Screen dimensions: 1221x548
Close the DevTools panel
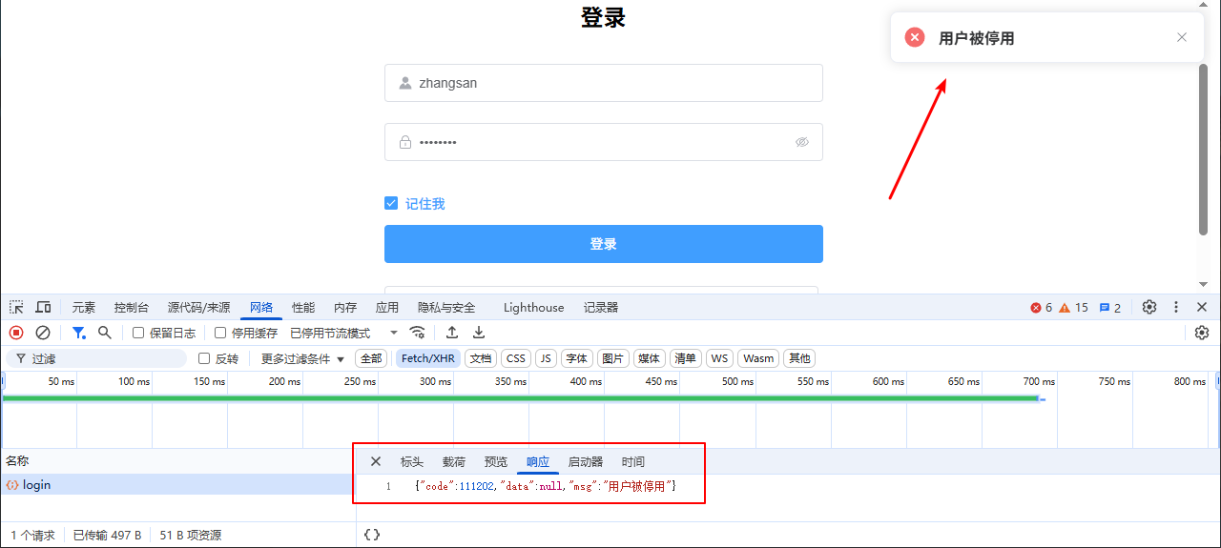click(x=1202, y=307)
